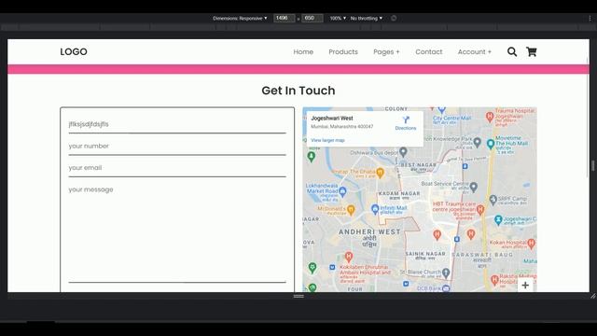Viewport: 597px width, 336px height.
Task: Open the No throttling dropdown
Action: point(367,19)
